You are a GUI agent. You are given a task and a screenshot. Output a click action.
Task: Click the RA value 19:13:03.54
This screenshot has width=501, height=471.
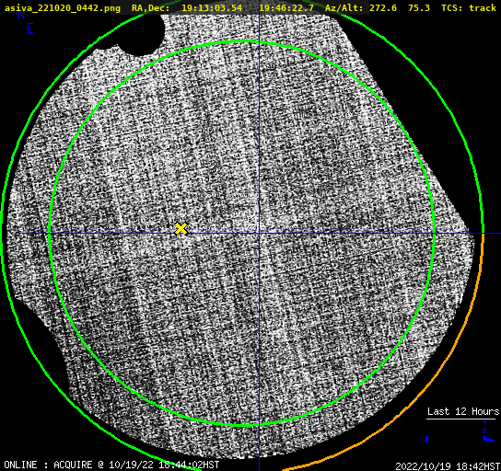[x=212, y=7]
